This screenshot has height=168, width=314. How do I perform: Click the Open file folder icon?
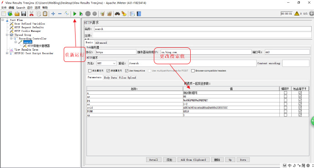pos(17,14)
